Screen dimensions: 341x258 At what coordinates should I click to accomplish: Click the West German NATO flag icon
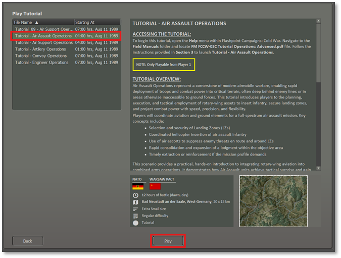(x=138, y=186)
